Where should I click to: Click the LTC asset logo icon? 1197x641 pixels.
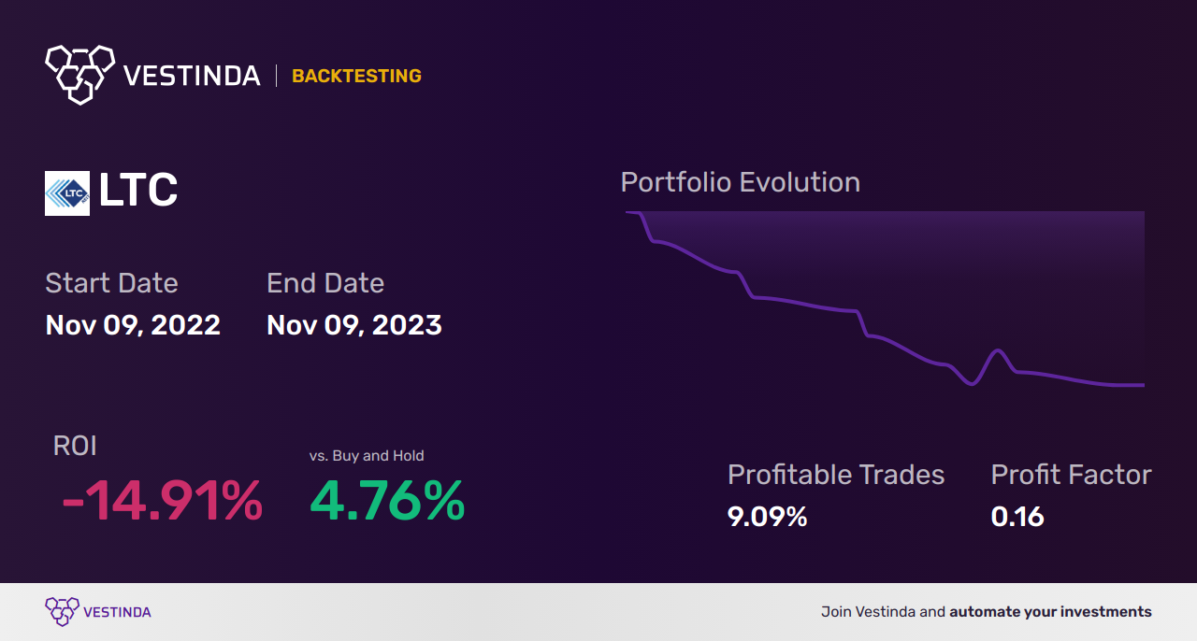(x=67, y=193)
